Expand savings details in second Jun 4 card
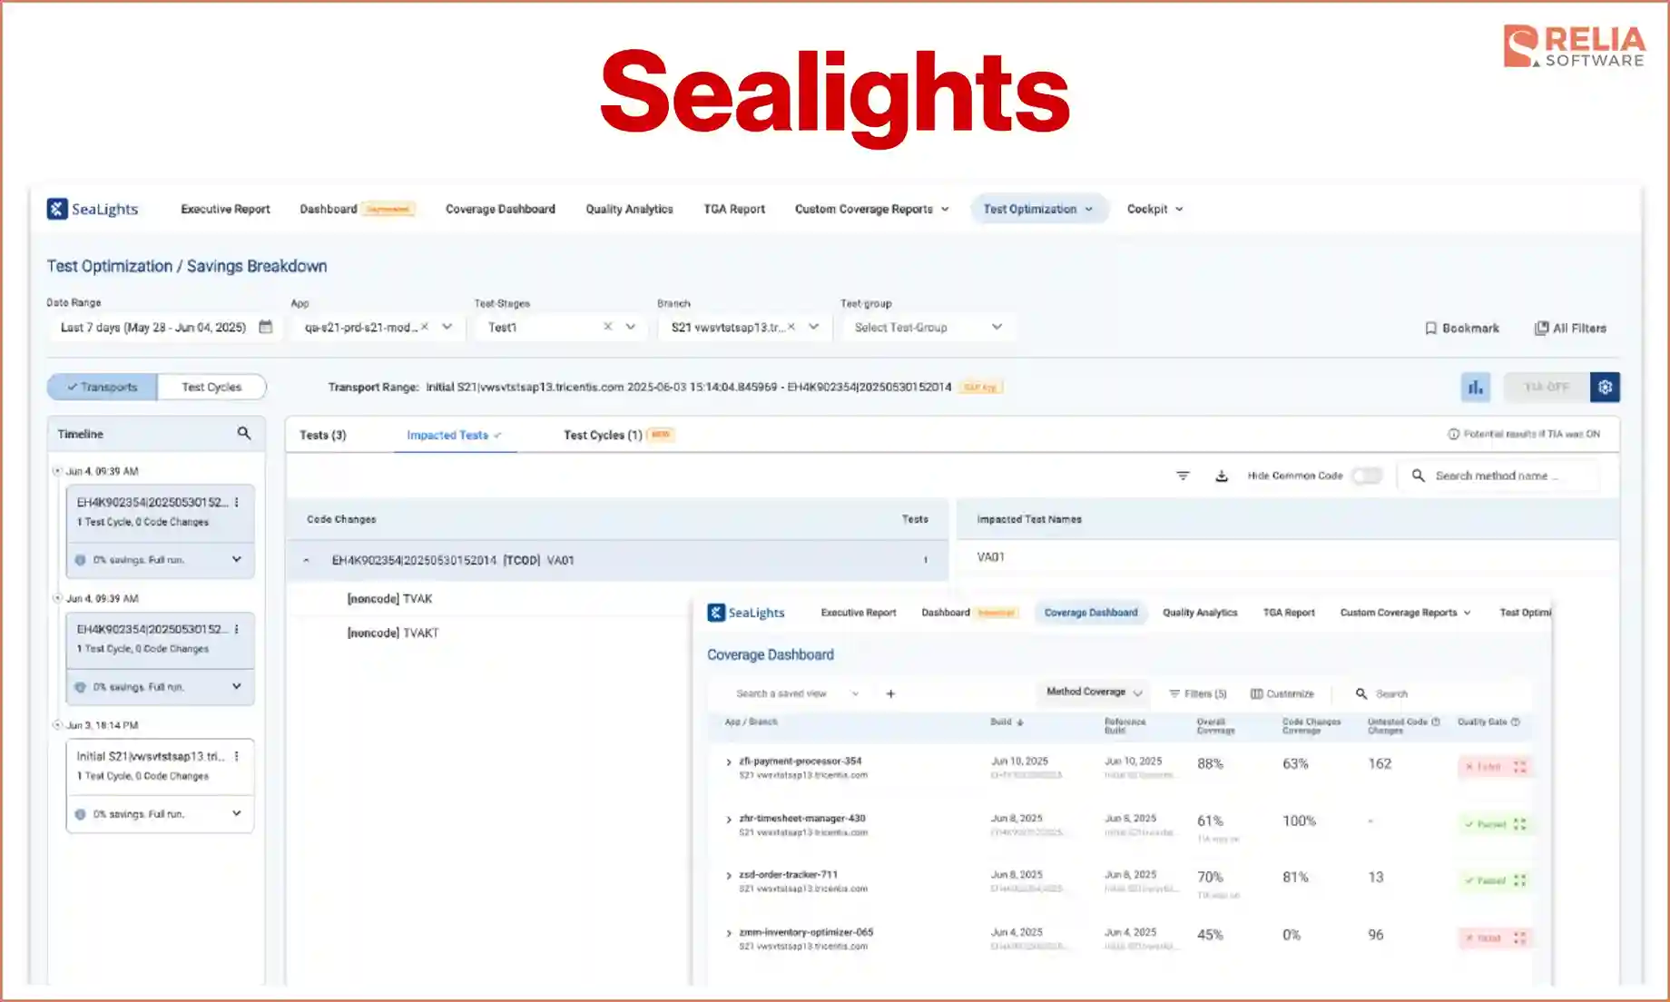This screenshot has width=1670, height=1002. [x=237, y=686]
